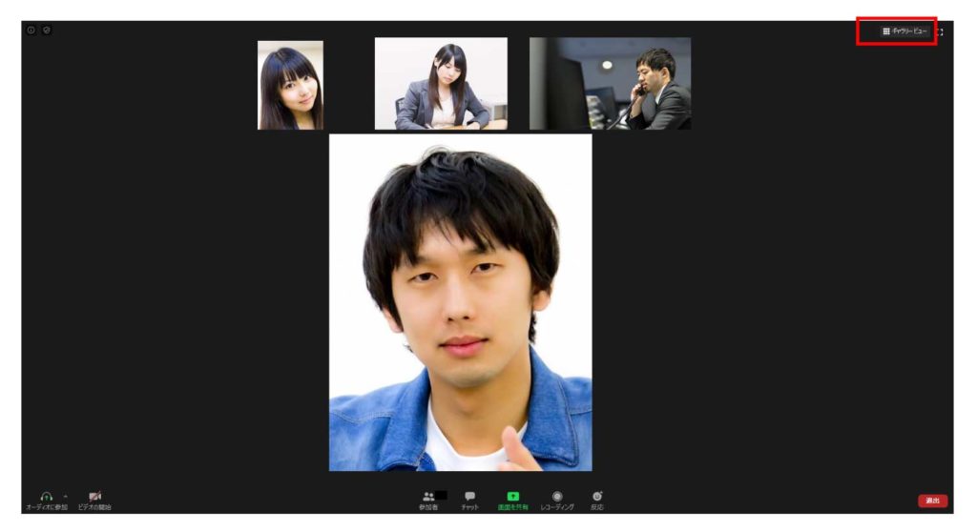Click the red leave meeting button

coord(931,501)
